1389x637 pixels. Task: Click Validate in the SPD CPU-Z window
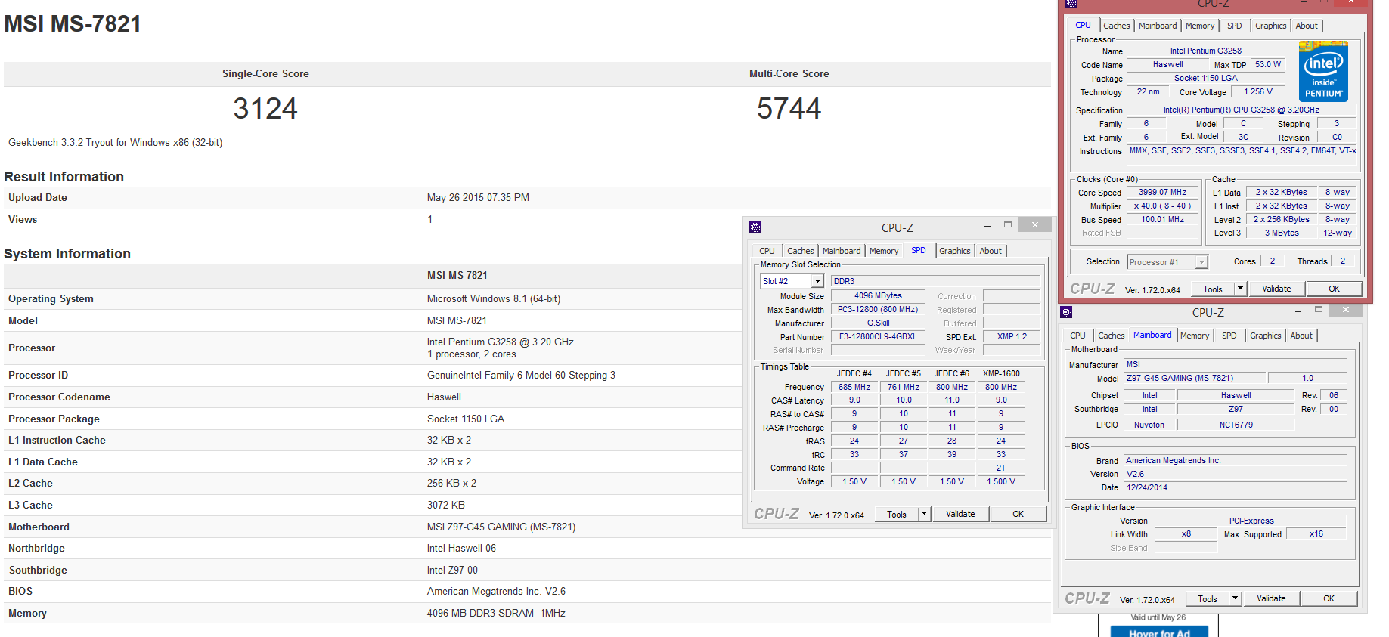pyautogui.click(x=960, y=514)
